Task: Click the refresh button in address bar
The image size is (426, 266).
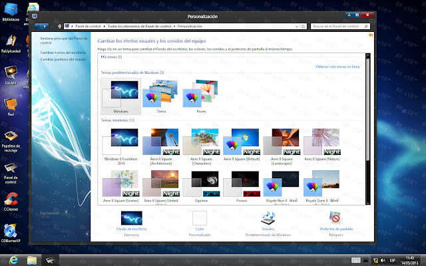Action: click(304, 27)
